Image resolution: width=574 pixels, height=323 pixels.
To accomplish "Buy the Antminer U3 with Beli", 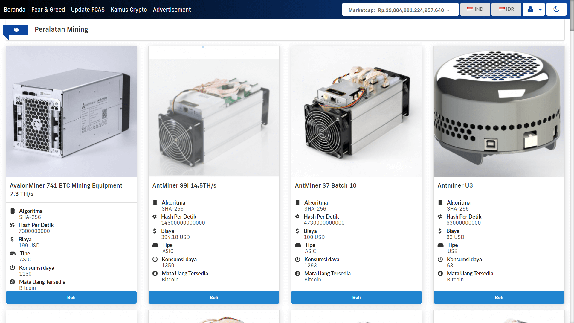I will (x=499, y=297).
